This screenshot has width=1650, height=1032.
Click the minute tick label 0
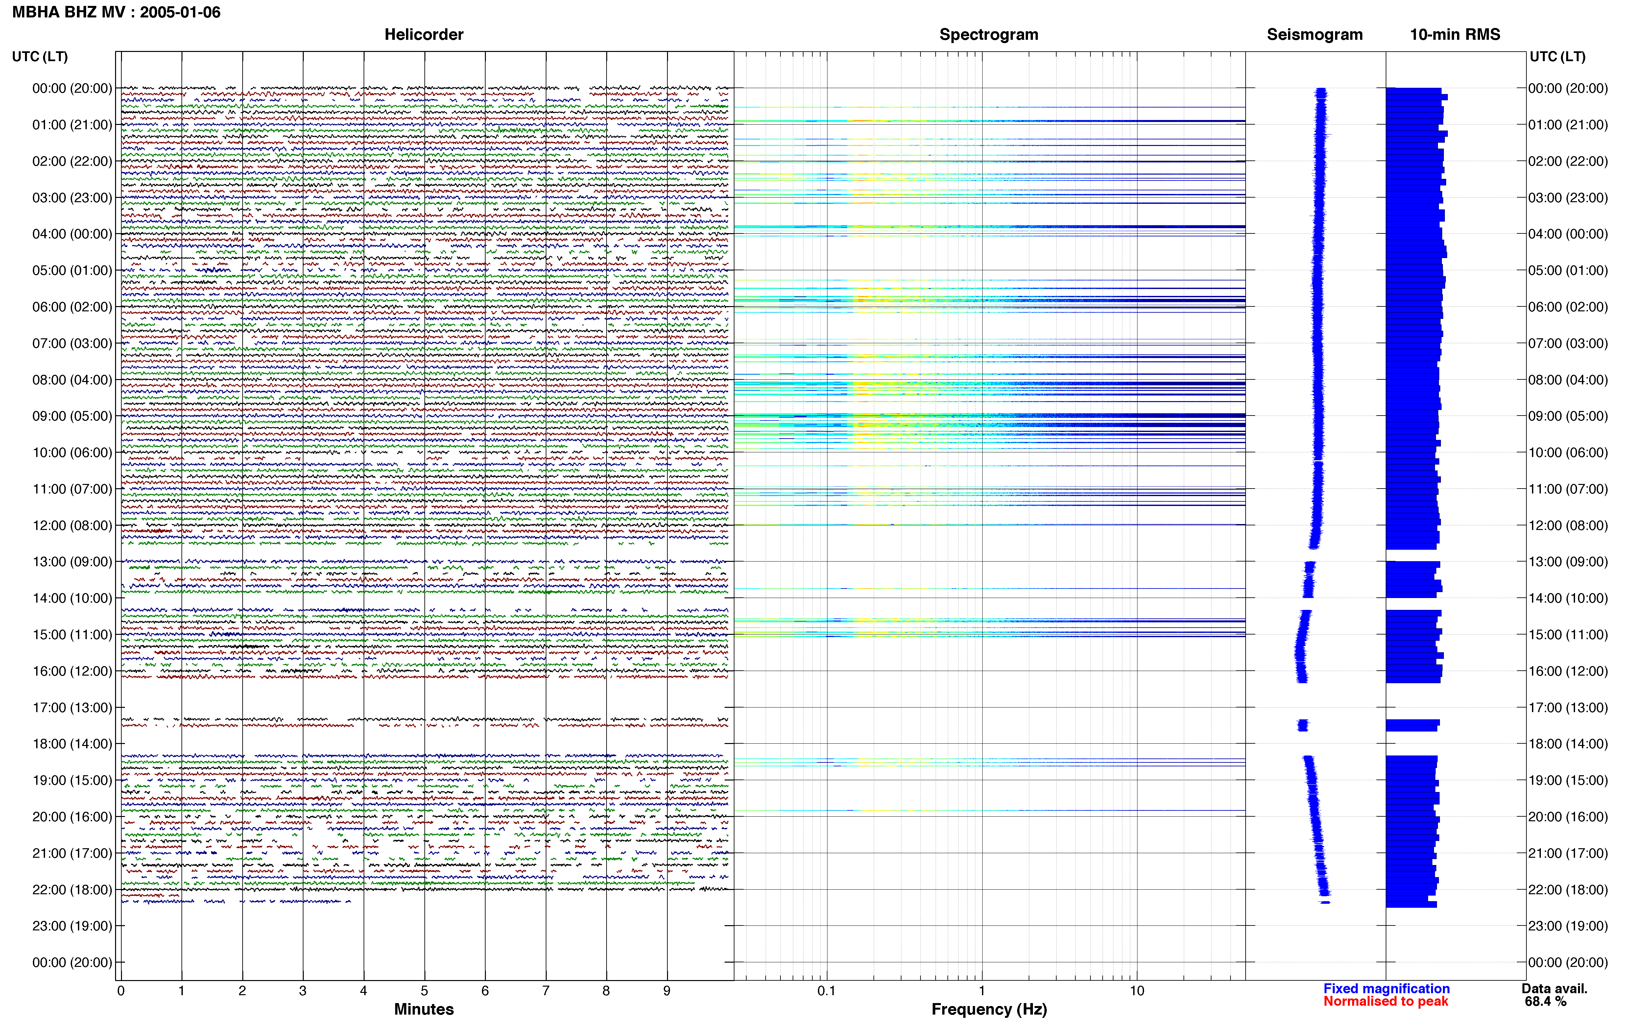click(121, 991)
